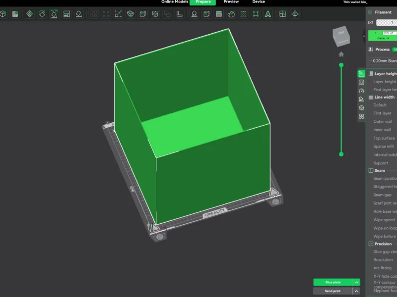Click the Wipe speed setting label
Screen dimensions: 397x297
coord(384,220)
